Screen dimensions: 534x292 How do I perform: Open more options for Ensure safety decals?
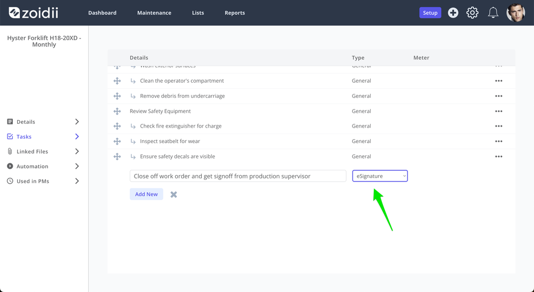point(499,156)
